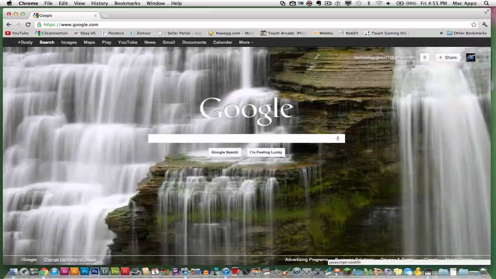The height and width of the screenshot is (279, 496).
Task: Open the Other Bookmarks folder
Action: pos(467,33)
